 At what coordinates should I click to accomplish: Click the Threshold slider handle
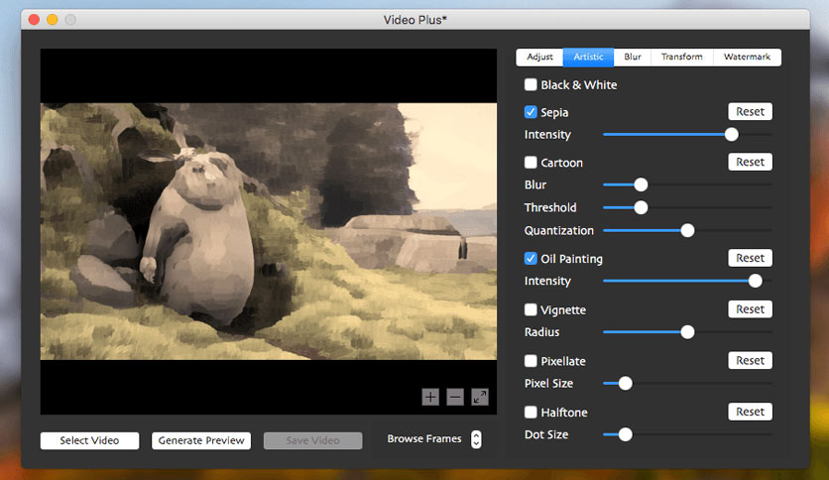pyautogui.click(x=641, y=207)
